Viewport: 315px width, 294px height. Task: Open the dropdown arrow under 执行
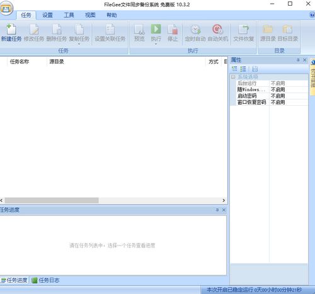tap(156, 44)
